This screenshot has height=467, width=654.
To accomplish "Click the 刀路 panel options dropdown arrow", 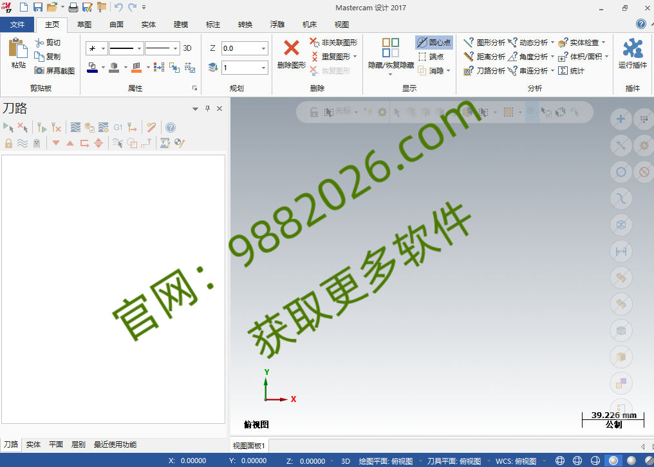I will [195, 109].
